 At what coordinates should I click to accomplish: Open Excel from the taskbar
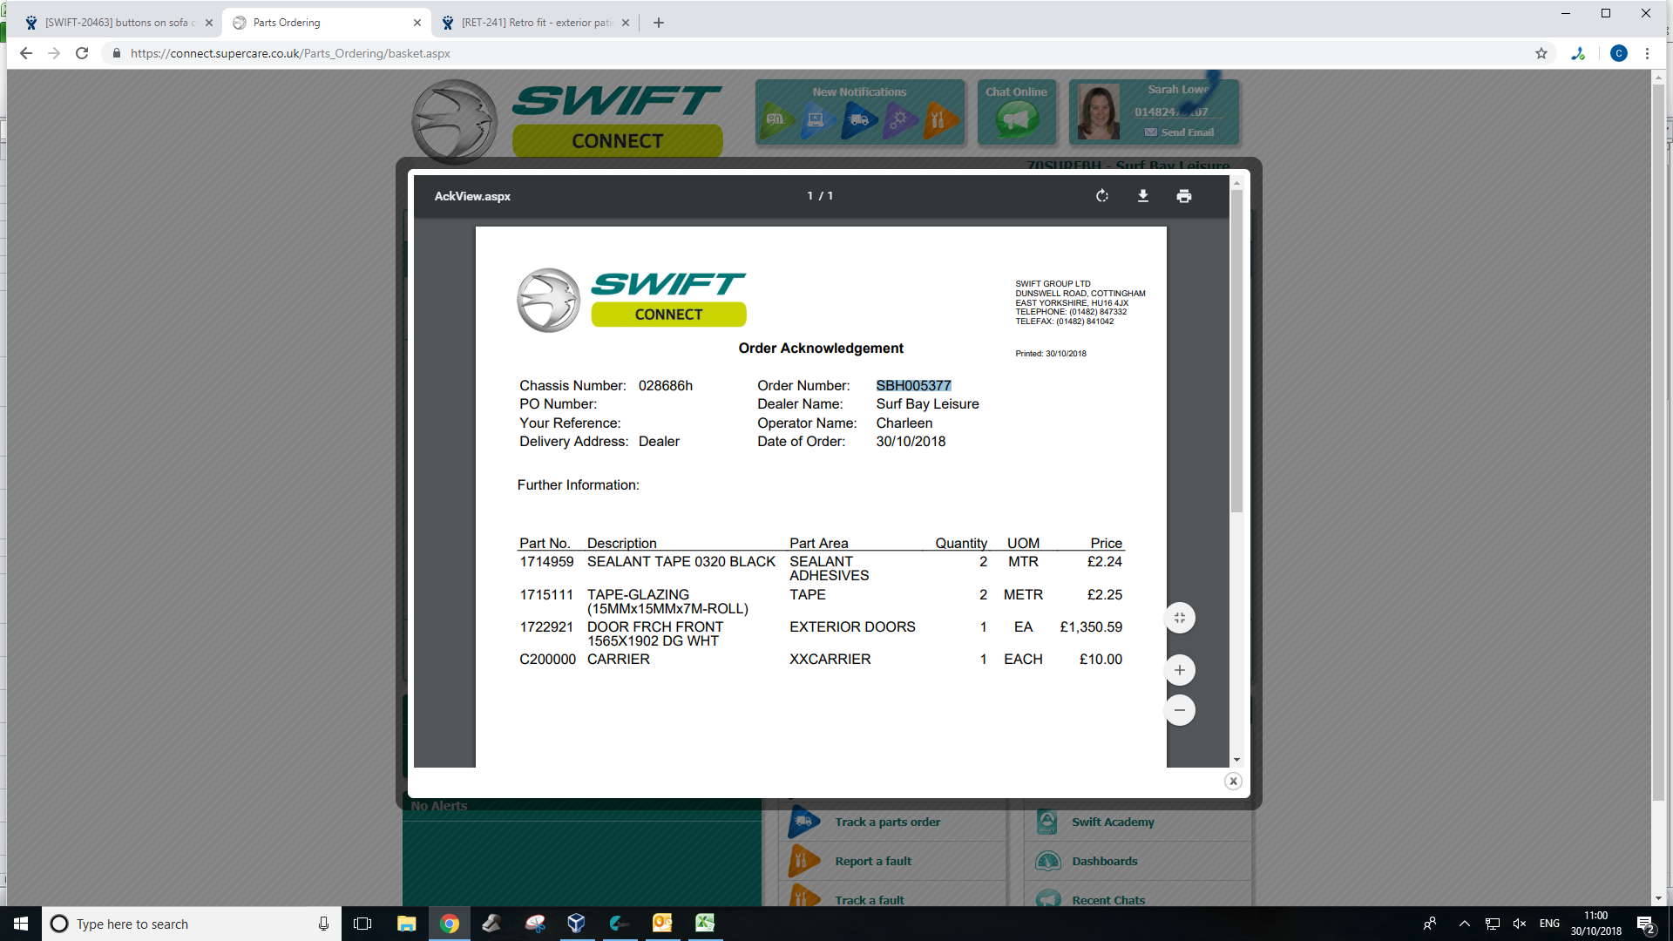tap(704, 924)
